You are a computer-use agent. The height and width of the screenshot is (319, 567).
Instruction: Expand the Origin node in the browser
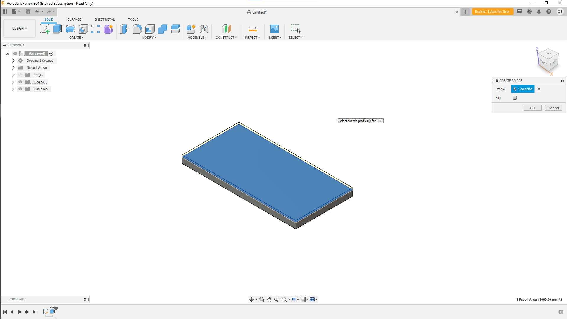point(13,75)
